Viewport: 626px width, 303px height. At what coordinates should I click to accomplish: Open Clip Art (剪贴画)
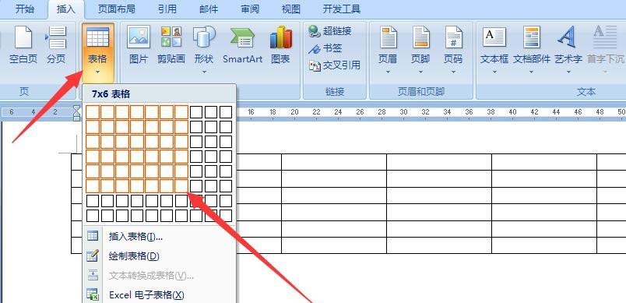pyautogui.click(x=171, y=44)
